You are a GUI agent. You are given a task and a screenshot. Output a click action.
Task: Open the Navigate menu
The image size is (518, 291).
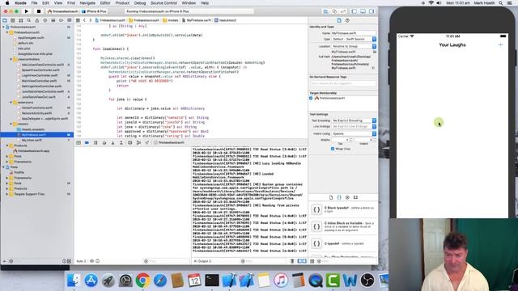87,3
